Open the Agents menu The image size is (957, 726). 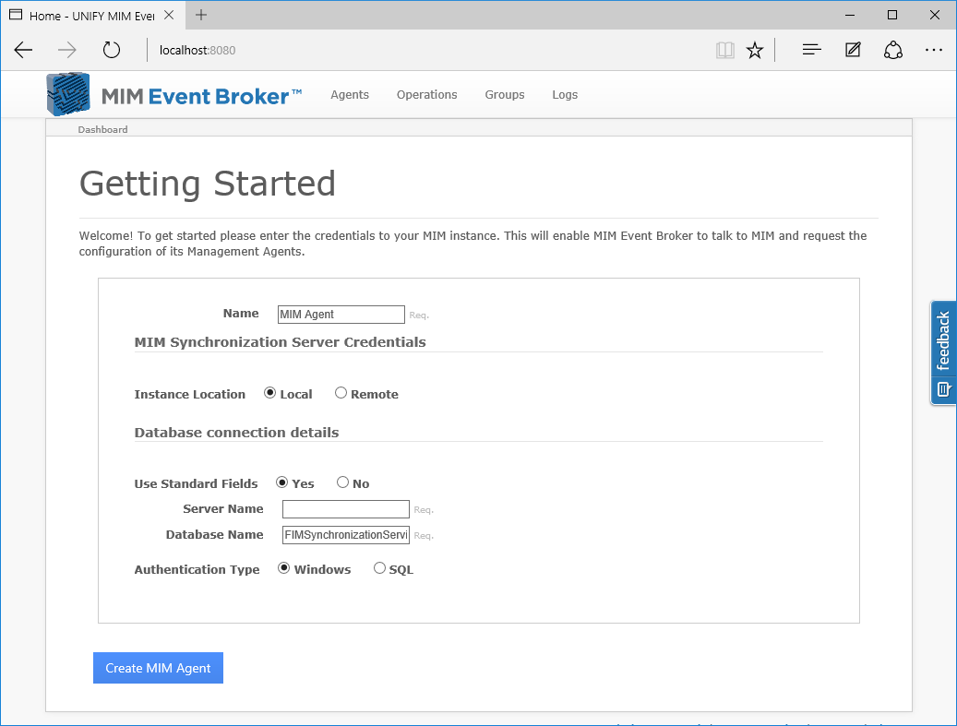[x=350, y=95]
